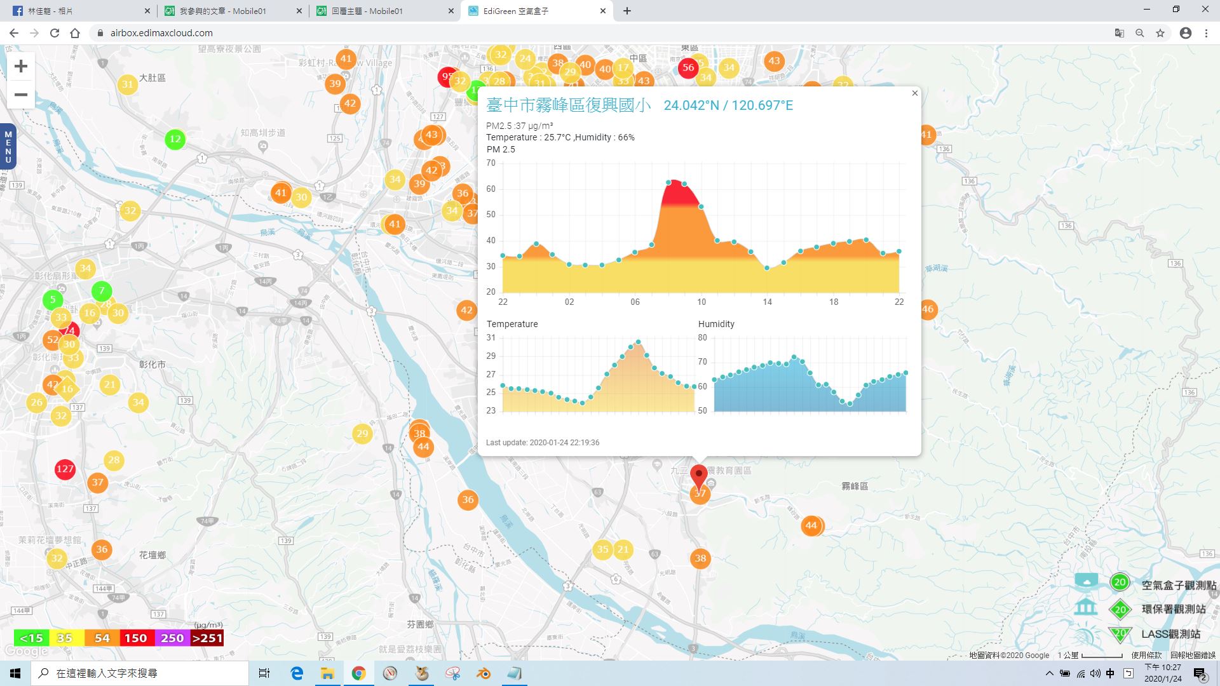Screen dimensions: 1220x686
Task: Select the orange 44 marker near 霧峰區
Action: click(811, 525)
